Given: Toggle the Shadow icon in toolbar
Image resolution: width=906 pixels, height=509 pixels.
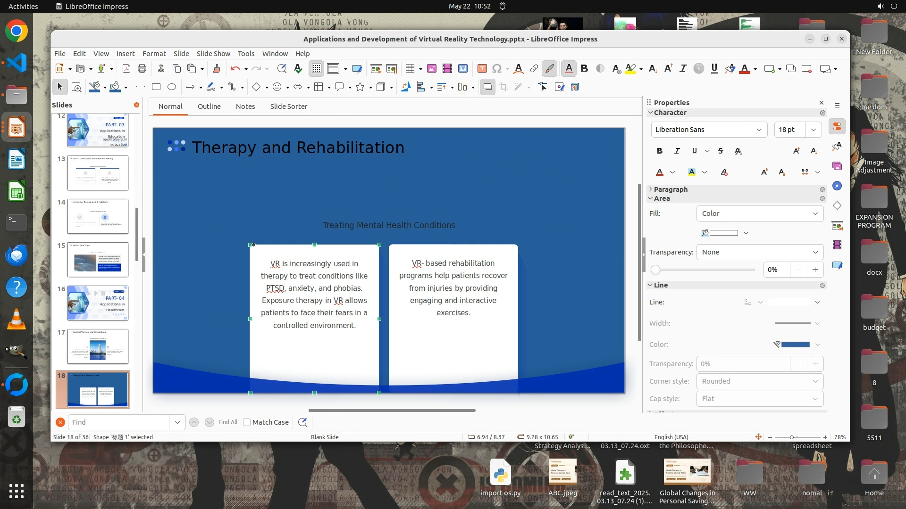Looking at the screenshot, I should pos(487,87).
